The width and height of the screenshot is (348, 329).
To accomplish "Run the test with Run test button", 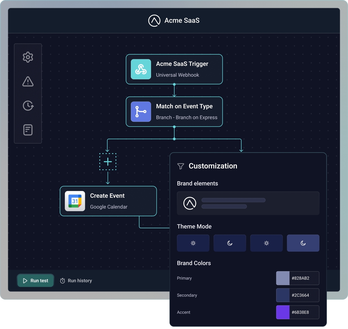I will pyautogui.click(x=36, y=281).
